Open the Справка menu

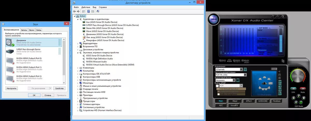click(103, 7)
